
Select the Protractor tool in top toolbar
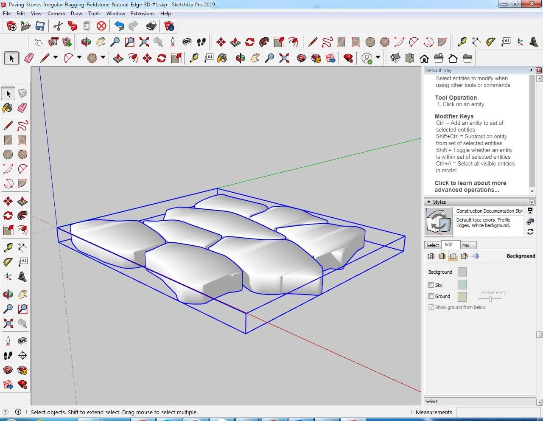click(491, 42)
